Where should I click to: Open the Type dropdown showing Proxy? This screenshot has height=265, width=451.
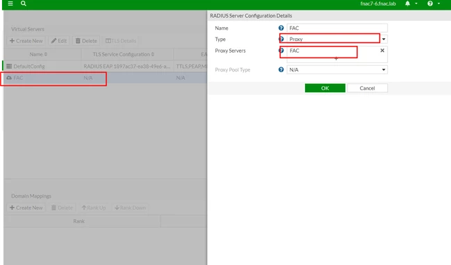pos(337,39)
